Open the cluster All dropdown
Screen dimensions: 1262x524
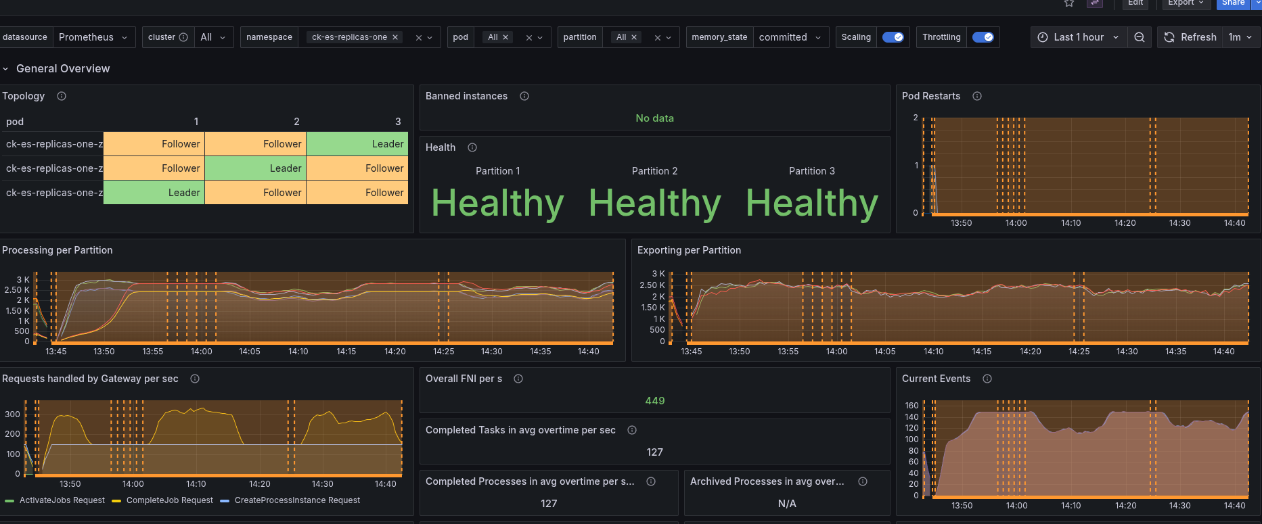coord(214,37)
